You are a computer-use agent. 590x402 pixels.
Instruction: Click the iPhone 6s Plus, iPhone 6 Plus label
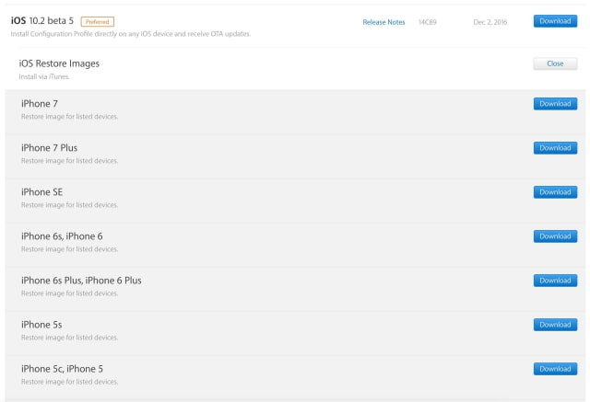click(81, 281)
